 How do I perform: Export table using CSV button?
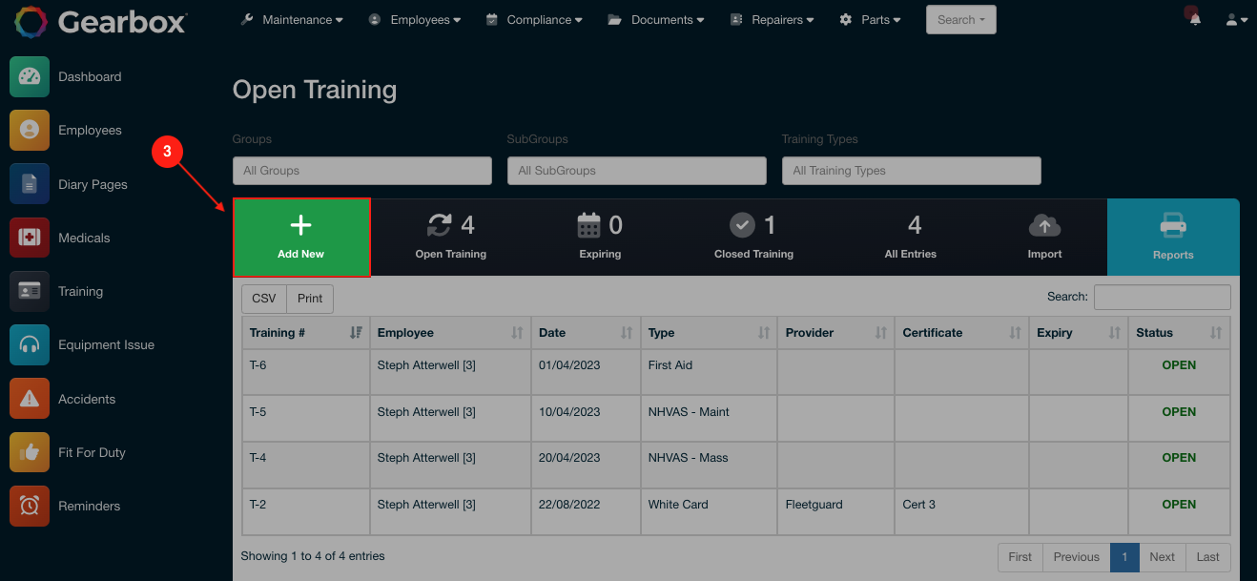click(264, 299)
